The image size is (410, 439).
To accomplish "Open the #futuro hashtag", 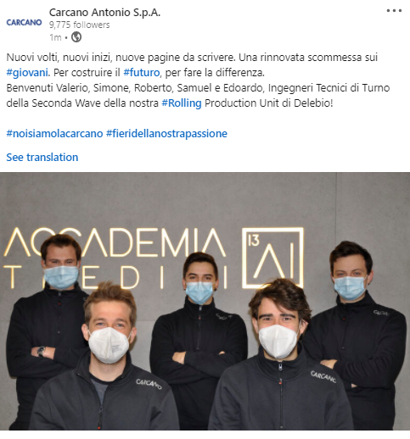I will coord(142,73).
